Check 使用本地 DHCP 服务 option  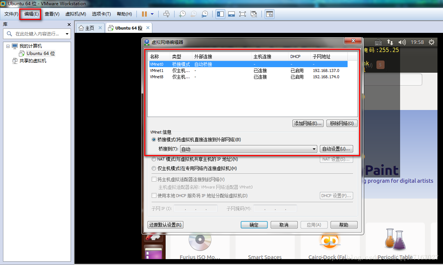(154, 195)
